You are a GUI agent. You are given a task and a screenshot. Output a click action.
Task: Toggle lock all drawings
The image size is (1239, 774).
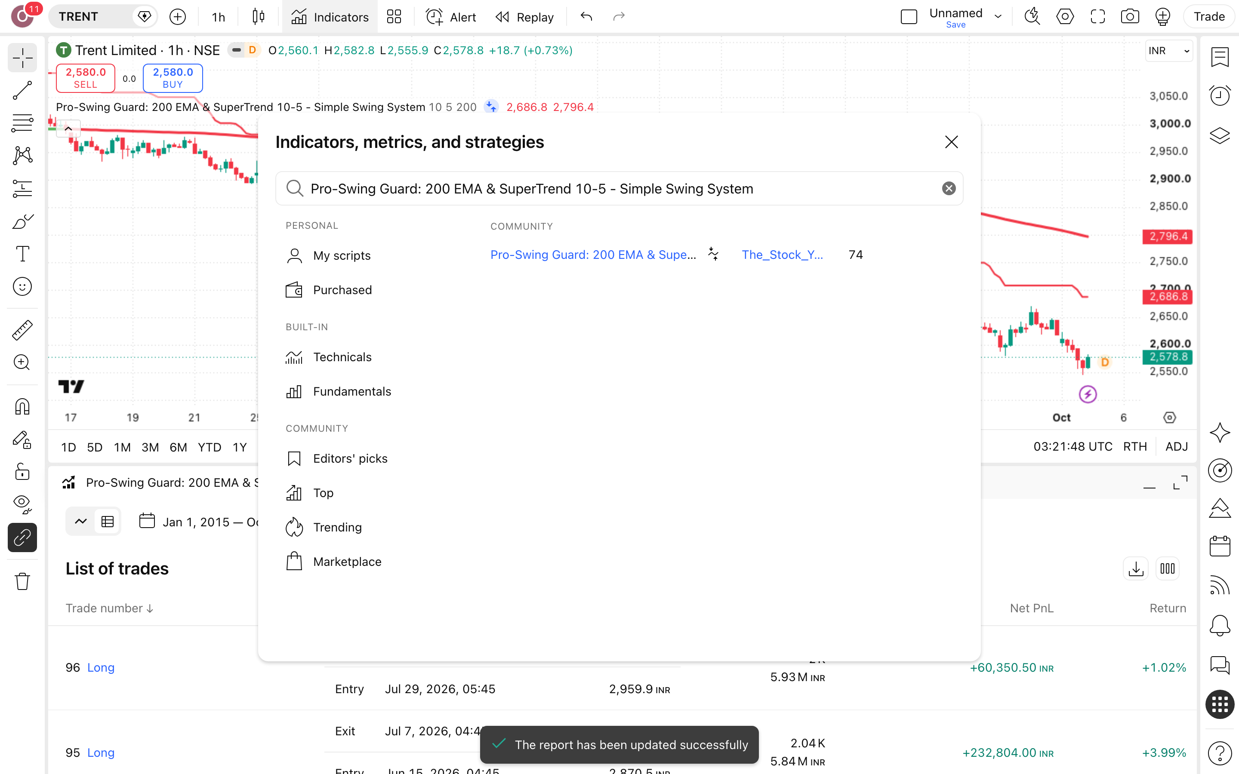22,472
